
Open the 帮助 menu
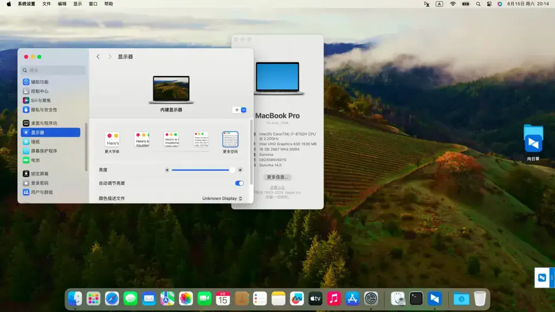(108, 4)
